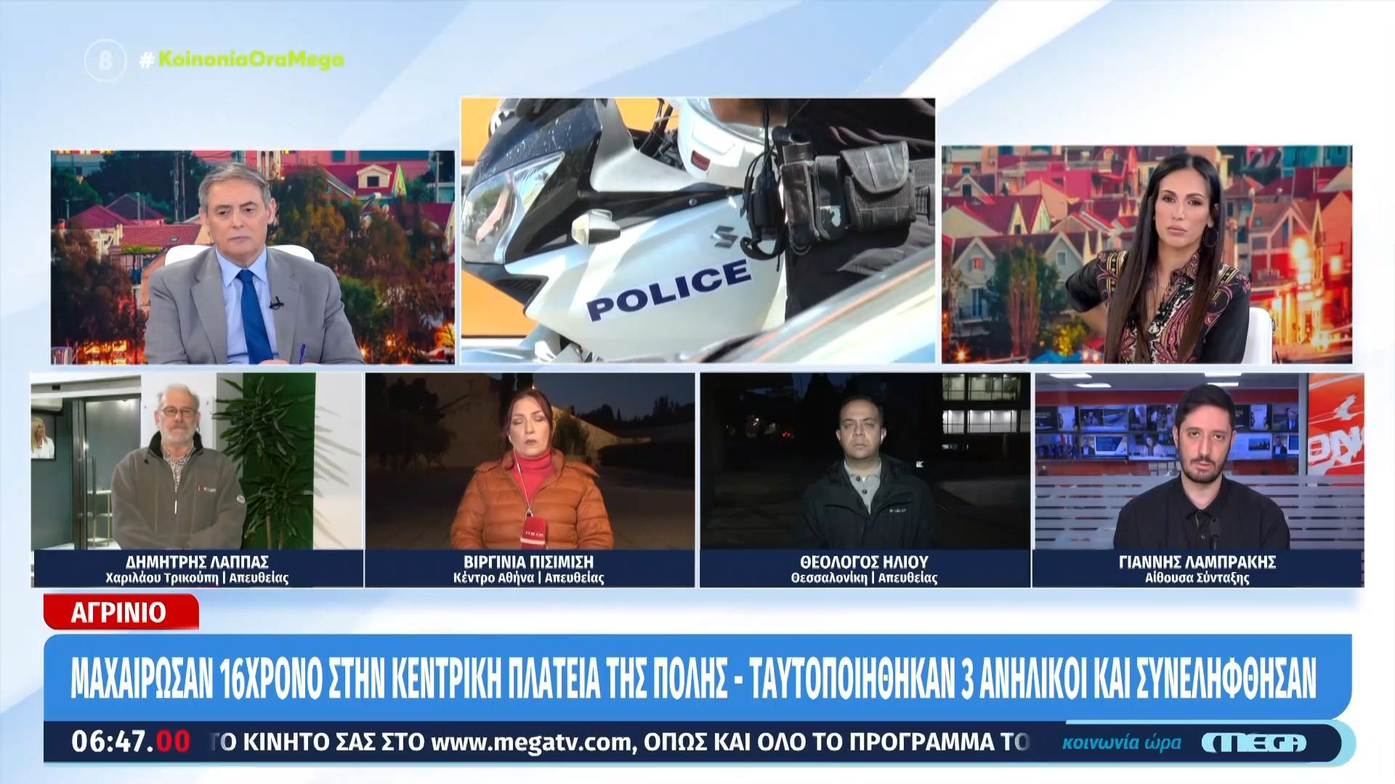Click the MEGA channel logo
The height and width of the screenshot is (784, 1395).
1254,743
